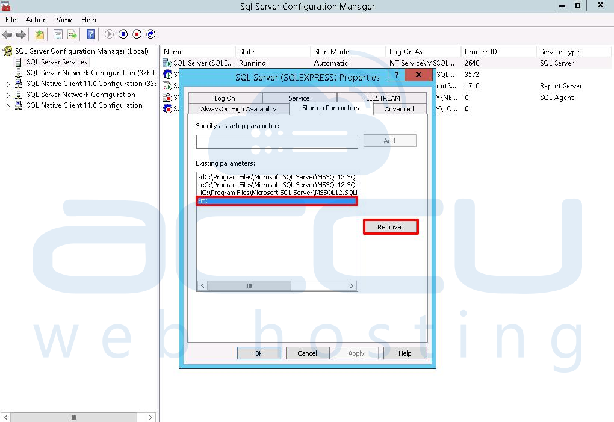Screen dimensions: 614x422
Task: Click the tree pane scroll left arrow
Action: pos(6,417)
